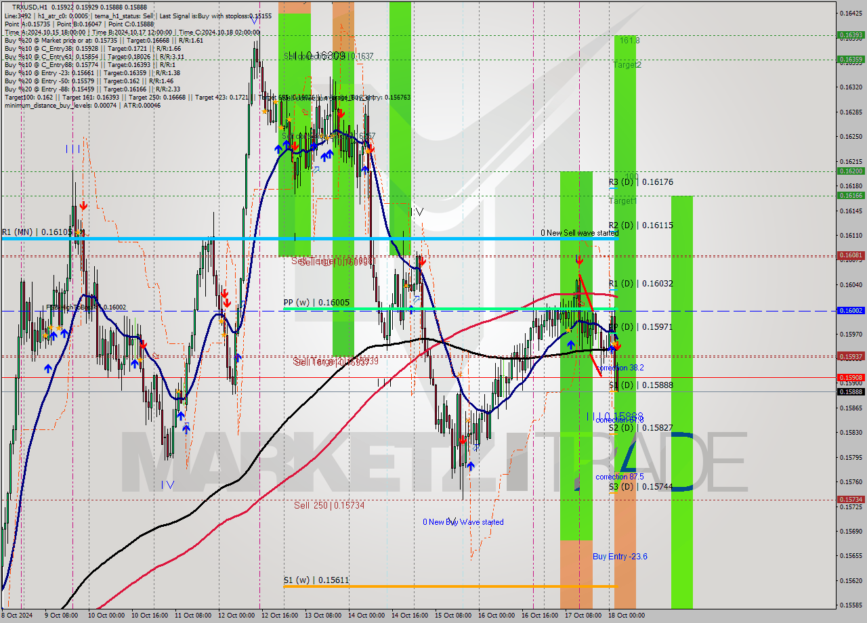Click the 'S3 (D) | 0.15744' support label

641,486
